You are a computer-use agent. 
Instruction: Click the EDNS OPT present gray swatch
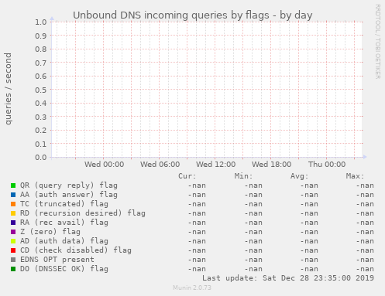[x=13, y=260]
